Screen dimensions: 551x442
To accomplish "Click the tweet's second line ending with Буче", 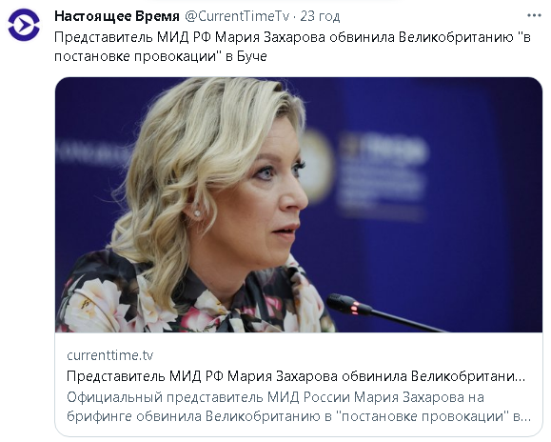I will 161,56.
